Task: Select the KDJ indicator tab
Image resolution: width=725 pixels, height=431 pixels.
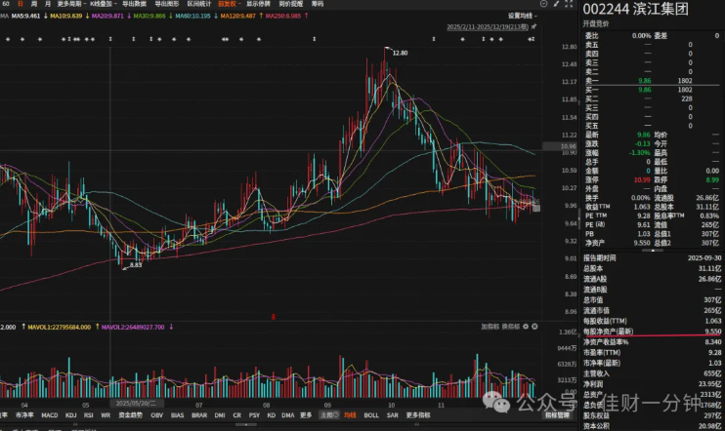Action: coord(70,414)
